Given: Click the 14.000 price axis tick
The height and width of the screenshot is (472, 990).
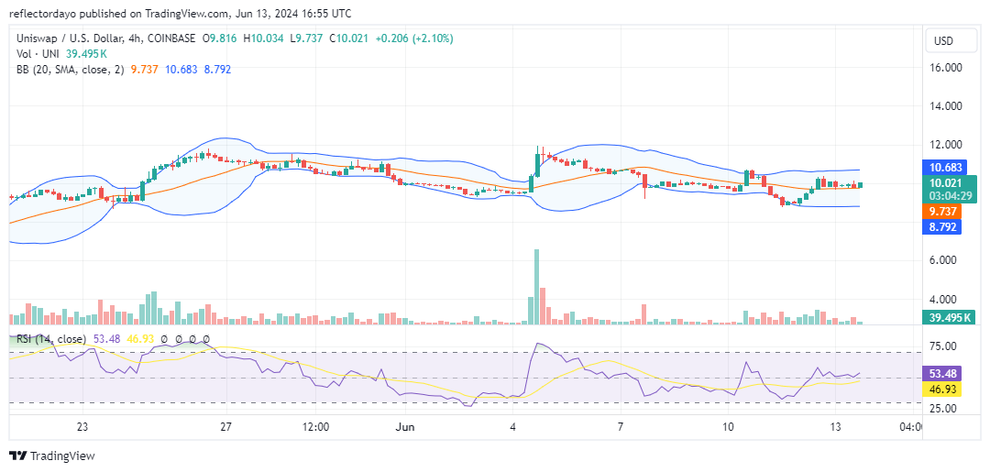Looking at the screenshot, I should tap(947, 106).
